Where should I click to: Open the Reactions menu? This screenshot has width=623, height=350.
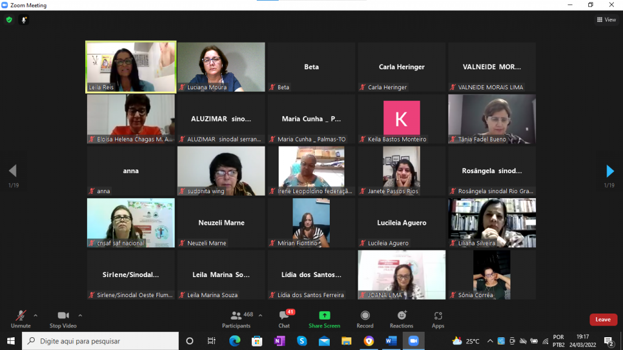(402, 318)
